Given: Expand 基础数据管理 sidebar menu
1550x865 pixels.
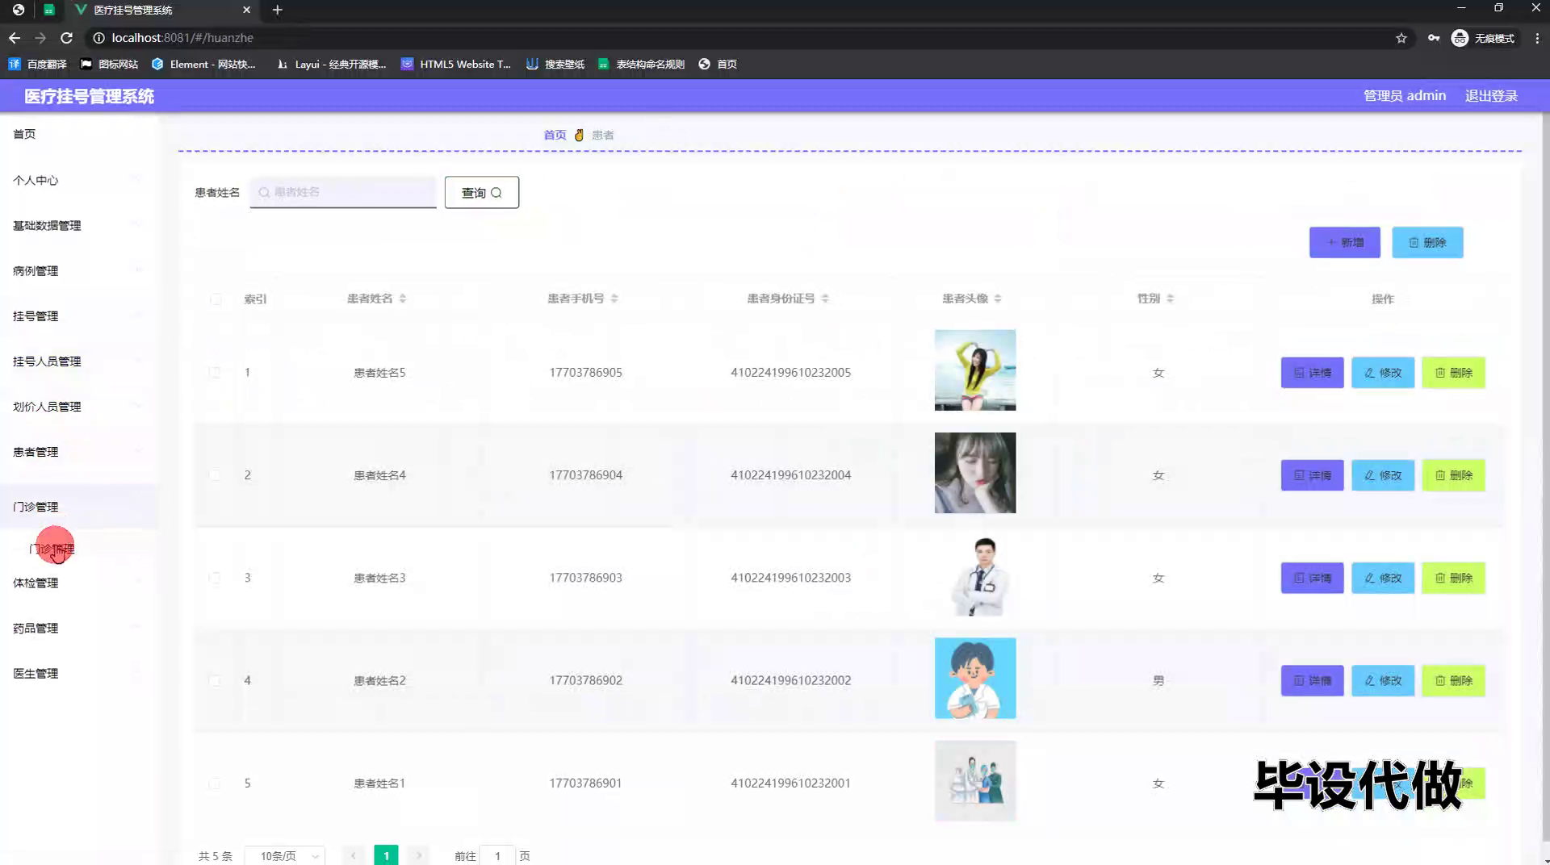Looking at the screenshot, I should pyautogui.click(x=78, y=225).
